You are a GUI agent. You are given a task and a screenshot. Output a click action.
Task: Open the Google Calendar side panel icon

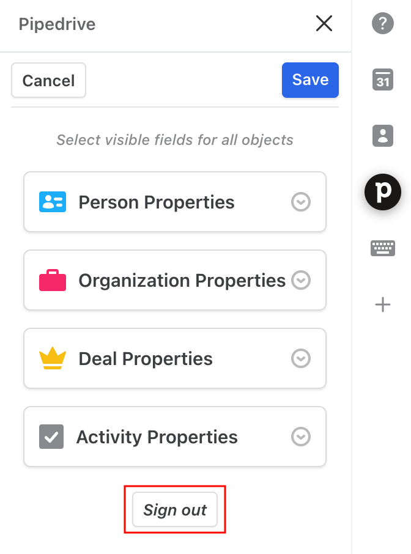383,79
